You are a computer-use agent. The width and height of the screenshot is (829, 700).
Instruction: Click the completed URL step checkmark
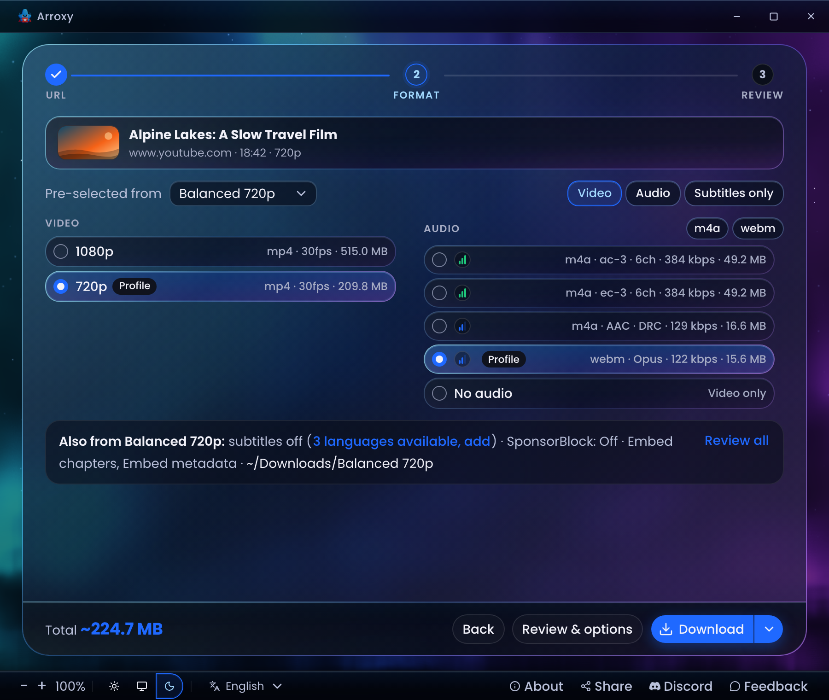(56, 75)
